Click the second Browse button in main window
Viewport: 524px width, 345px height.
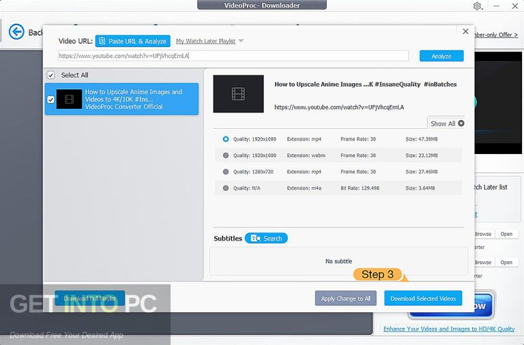click(x=483, y=262)
